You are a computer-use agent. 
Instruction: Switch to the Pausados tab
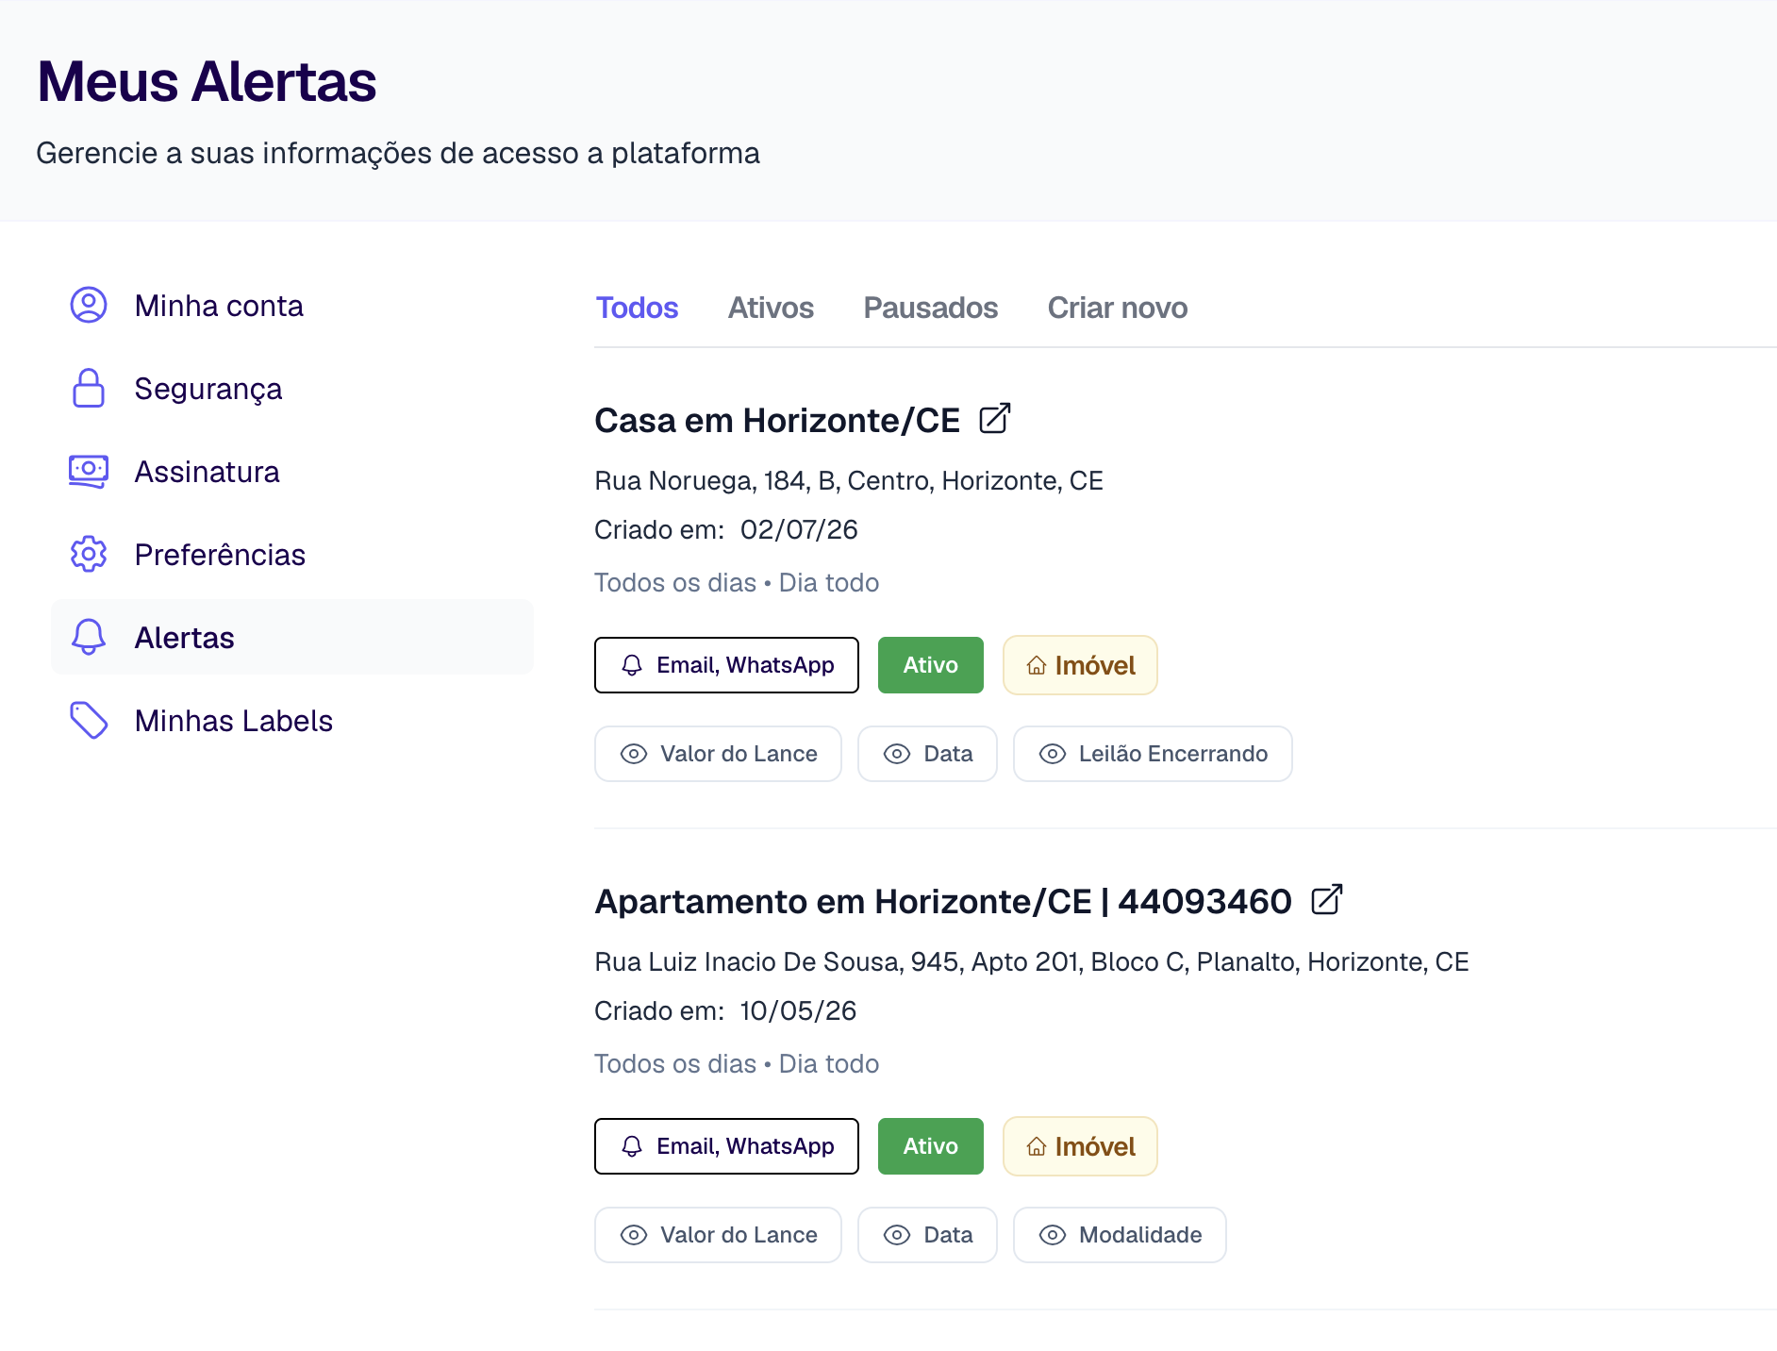tap(930, 308)
